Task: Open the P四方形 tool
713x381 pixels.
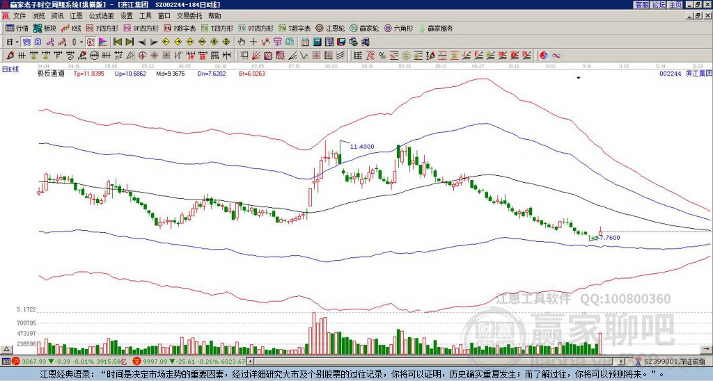Action: click(102, 28)
